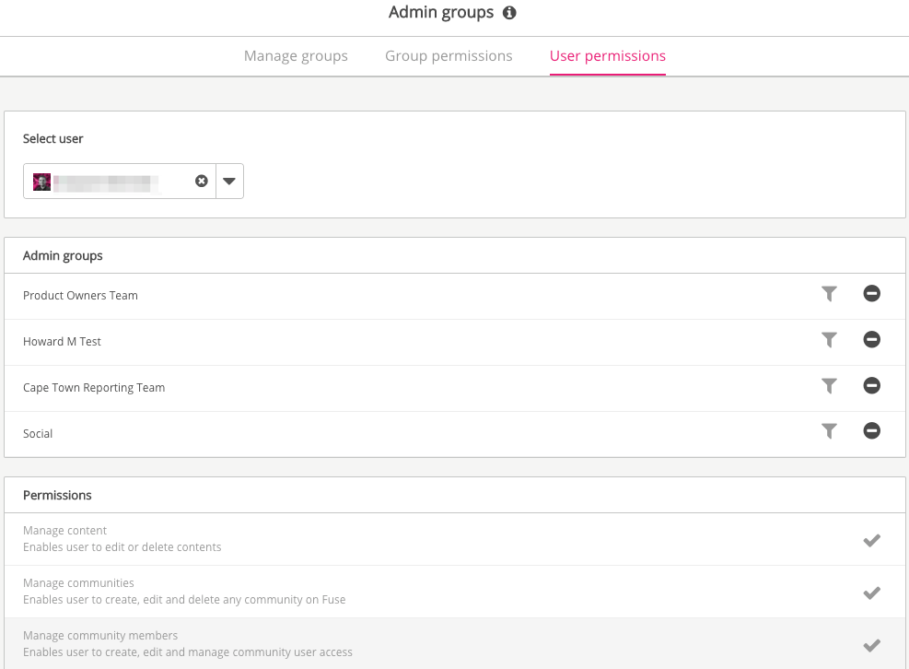Click filter icon for Social group

(829, 431)
